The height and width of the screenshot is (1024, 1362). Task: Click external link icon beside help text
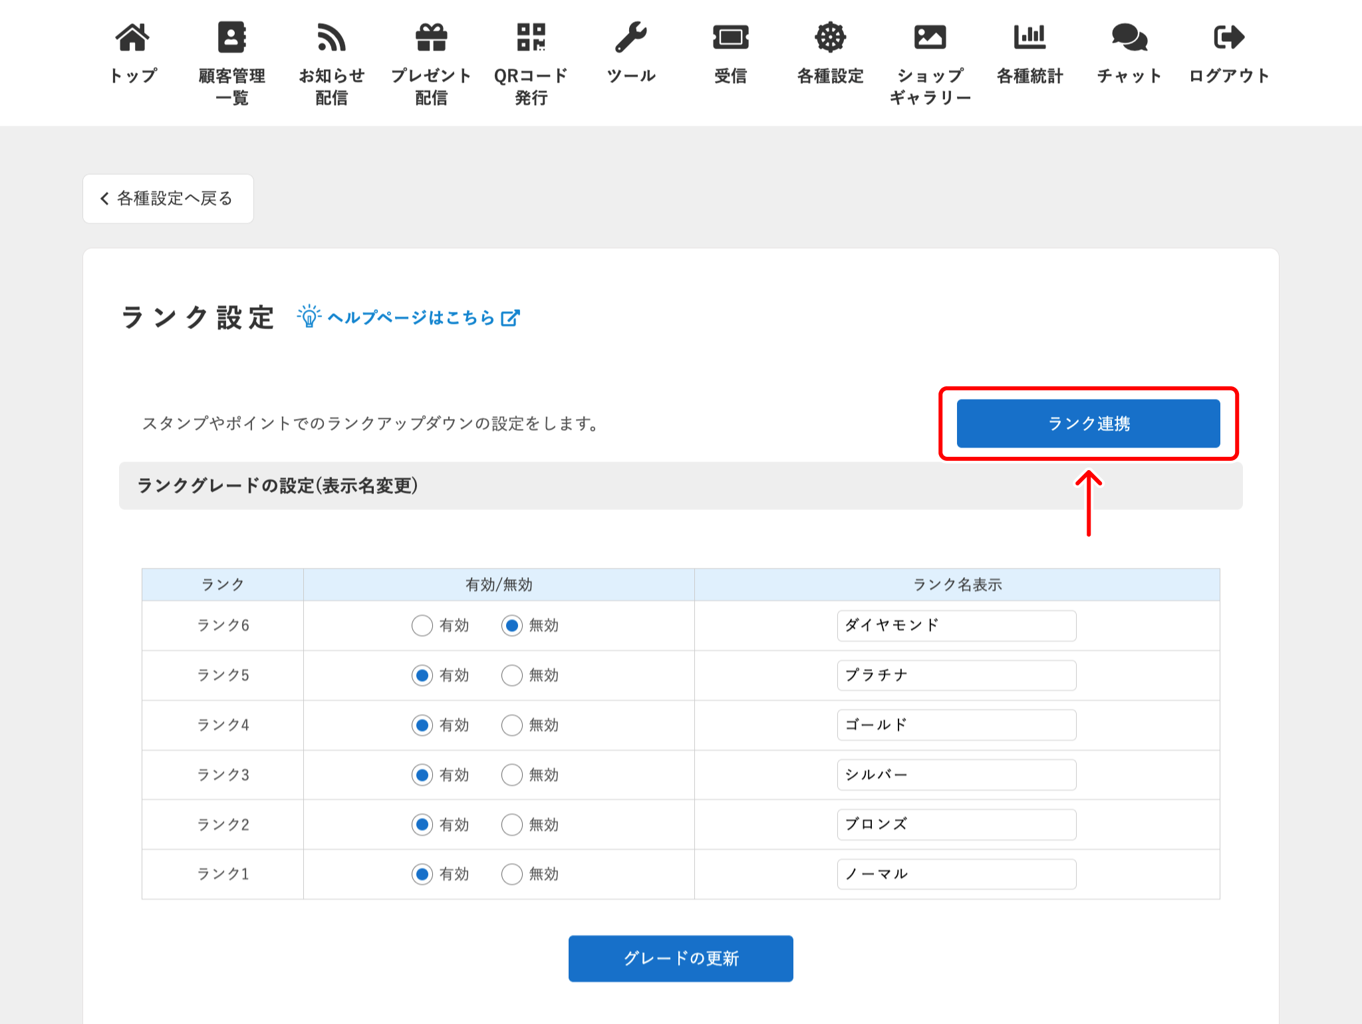510,318
